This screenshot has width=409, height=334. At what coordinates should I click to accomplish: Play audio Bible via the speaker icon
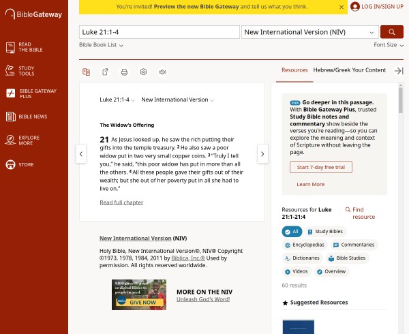[162, 72]
